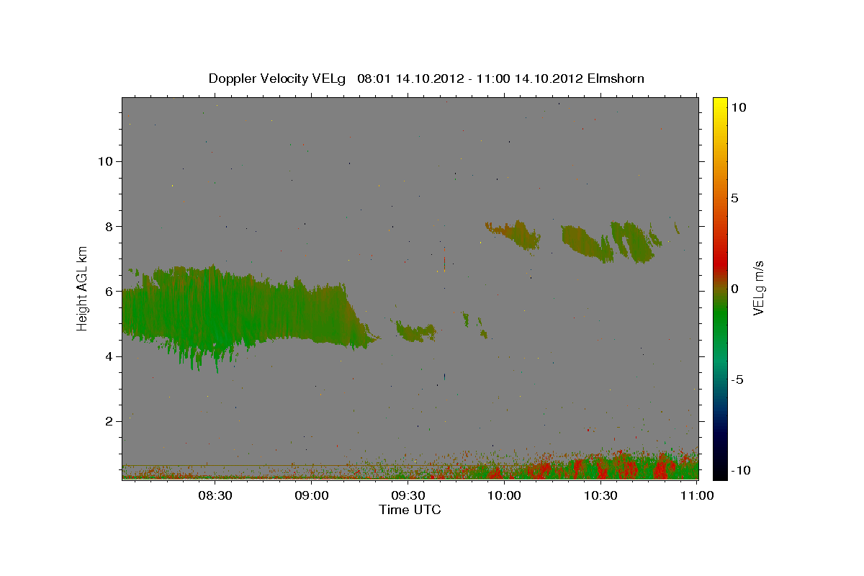
Task: Click the height axis label 4
Action: coord(109,356)
